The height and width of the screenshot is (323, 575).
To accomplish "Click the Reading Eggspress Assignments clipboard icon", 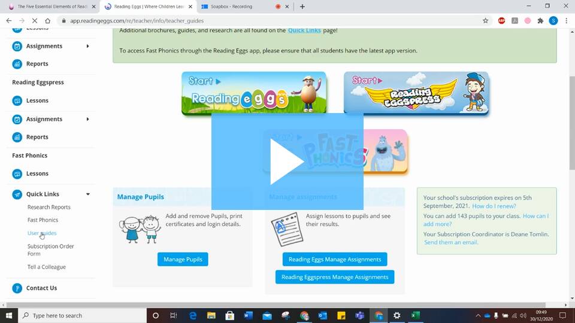I will coord(17,119).
